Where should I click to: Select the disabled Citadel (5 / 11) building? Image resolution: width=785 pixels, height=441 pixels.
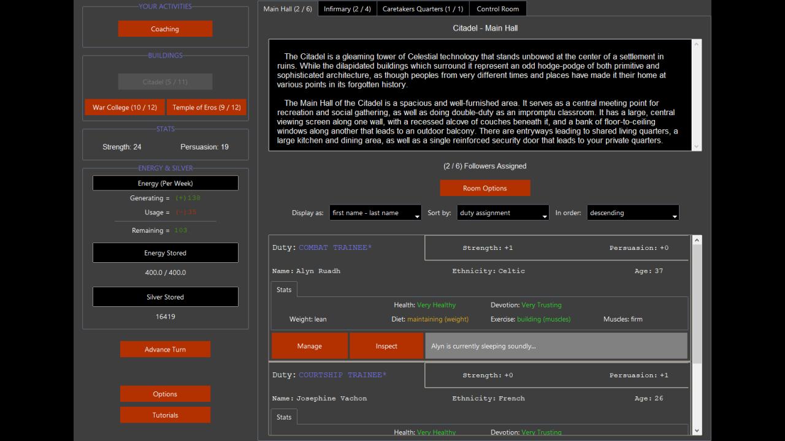point(165,81)
